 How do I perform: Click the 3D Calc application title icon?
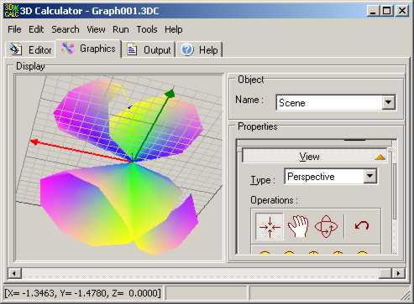tap(11, 11)
